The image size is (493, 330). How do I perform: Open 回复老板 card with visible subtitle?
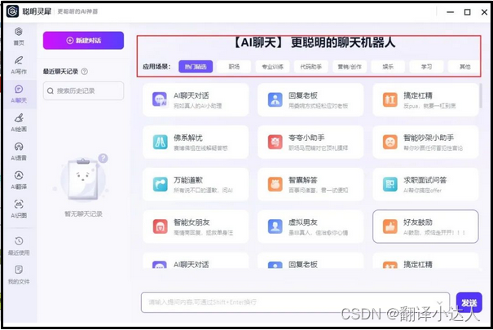(310, 100)
